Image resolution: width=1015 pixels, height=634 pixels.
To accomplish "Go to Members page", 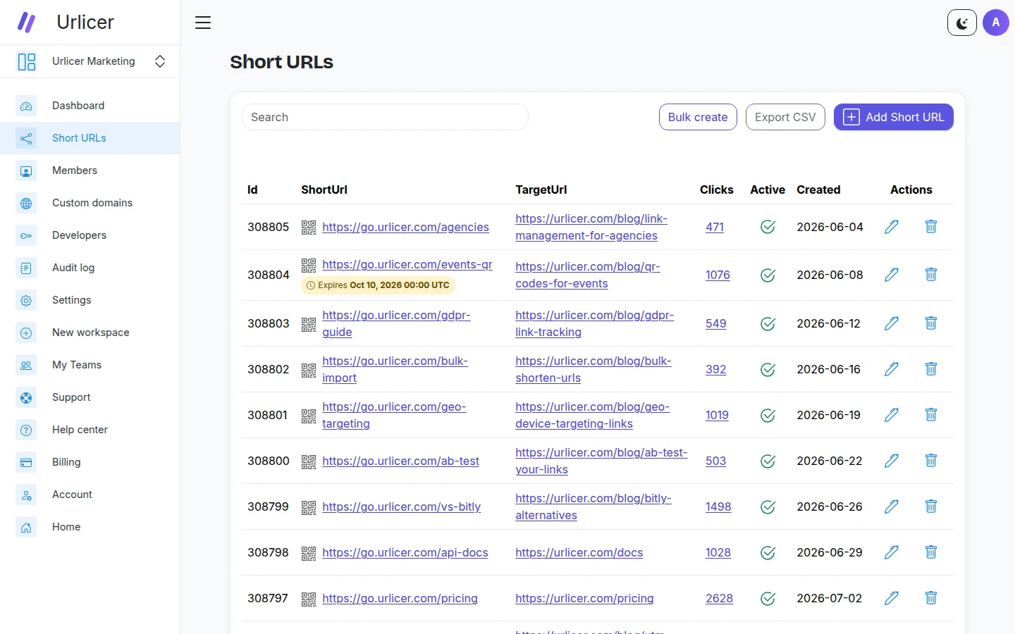I will click(x=90, y=170).
